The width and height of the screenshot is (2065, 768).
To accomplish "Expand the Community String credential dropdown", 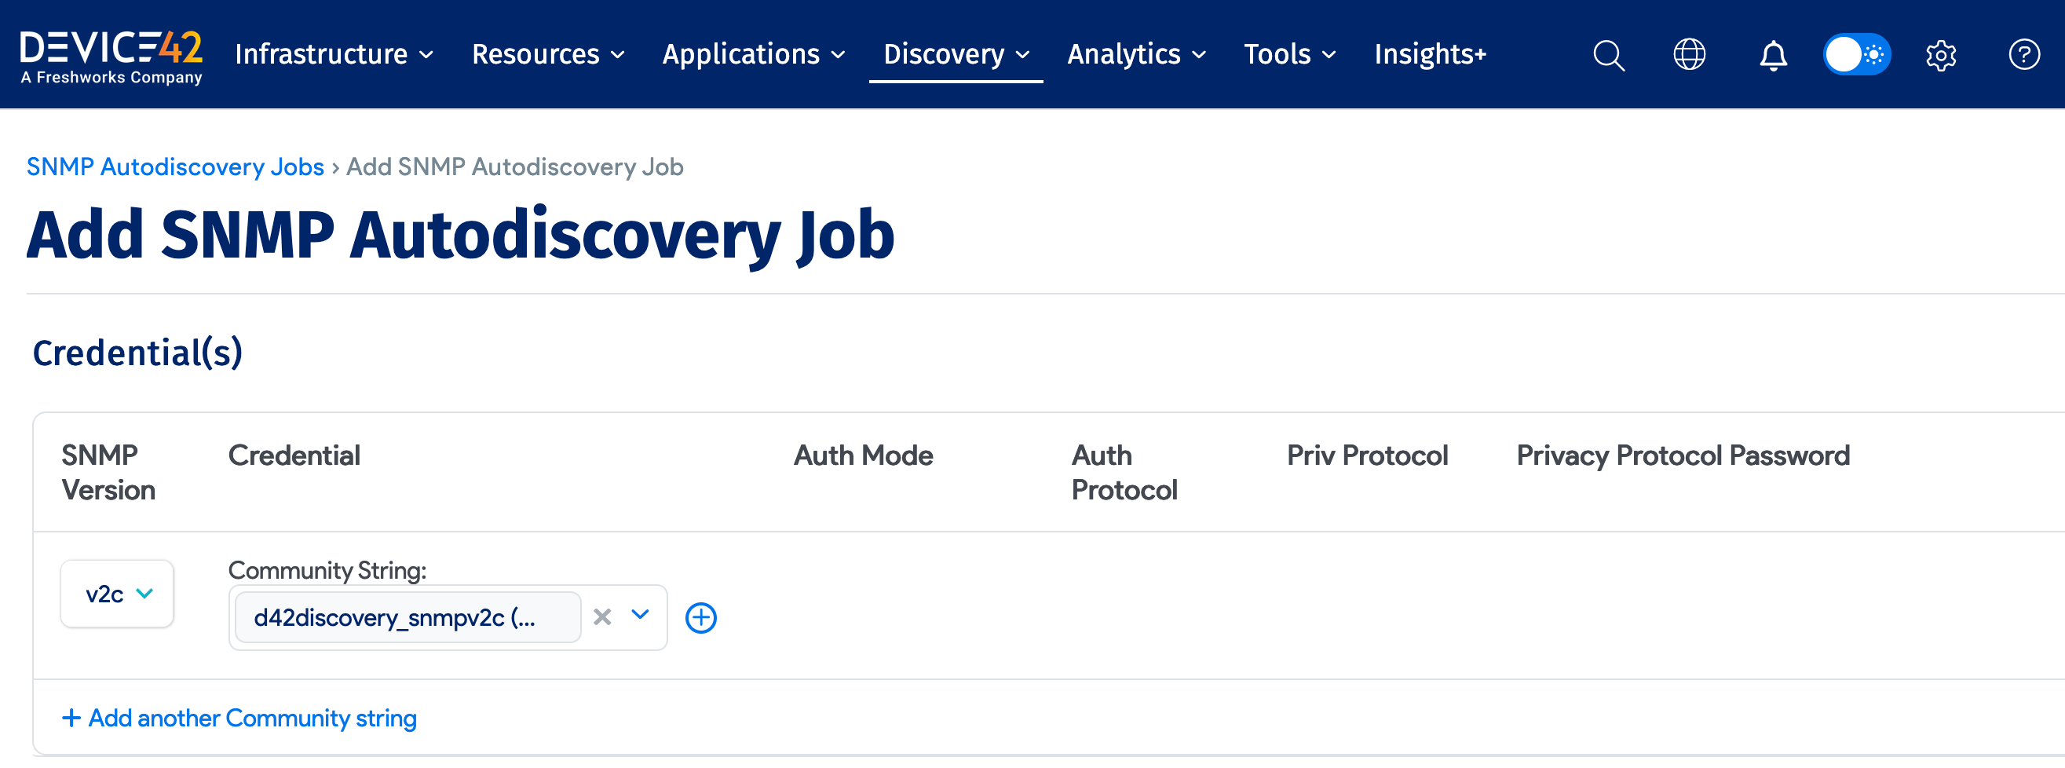I will (x=639, y=617).
